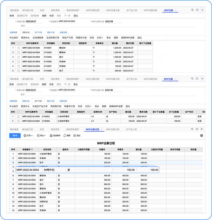Image resolution: width=212 pixels, height=220 pixels.
Task: Close the highlighted MRP运算过程 tab
Action: [x=102, y=130]
